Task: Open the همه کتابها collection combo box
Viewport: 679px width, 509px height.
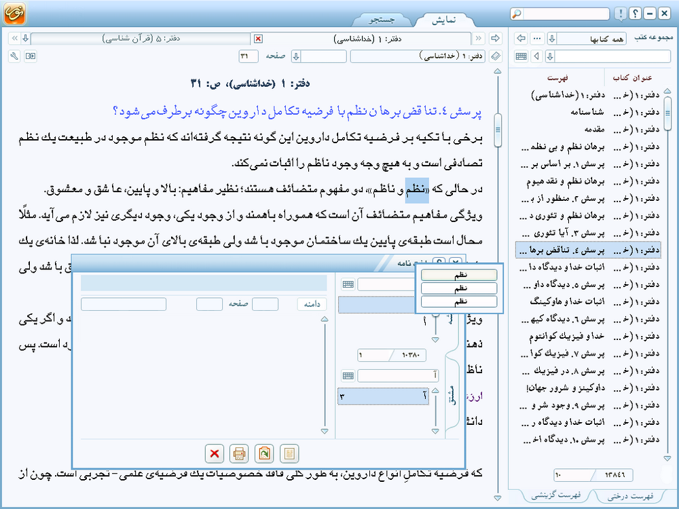Action: 587,39
